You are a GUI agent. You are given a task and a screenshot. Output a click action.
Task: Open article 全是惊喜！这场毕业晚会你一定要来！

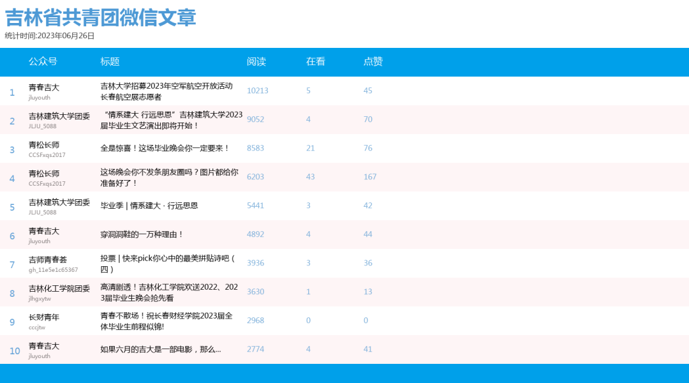[x=165, y=148]
